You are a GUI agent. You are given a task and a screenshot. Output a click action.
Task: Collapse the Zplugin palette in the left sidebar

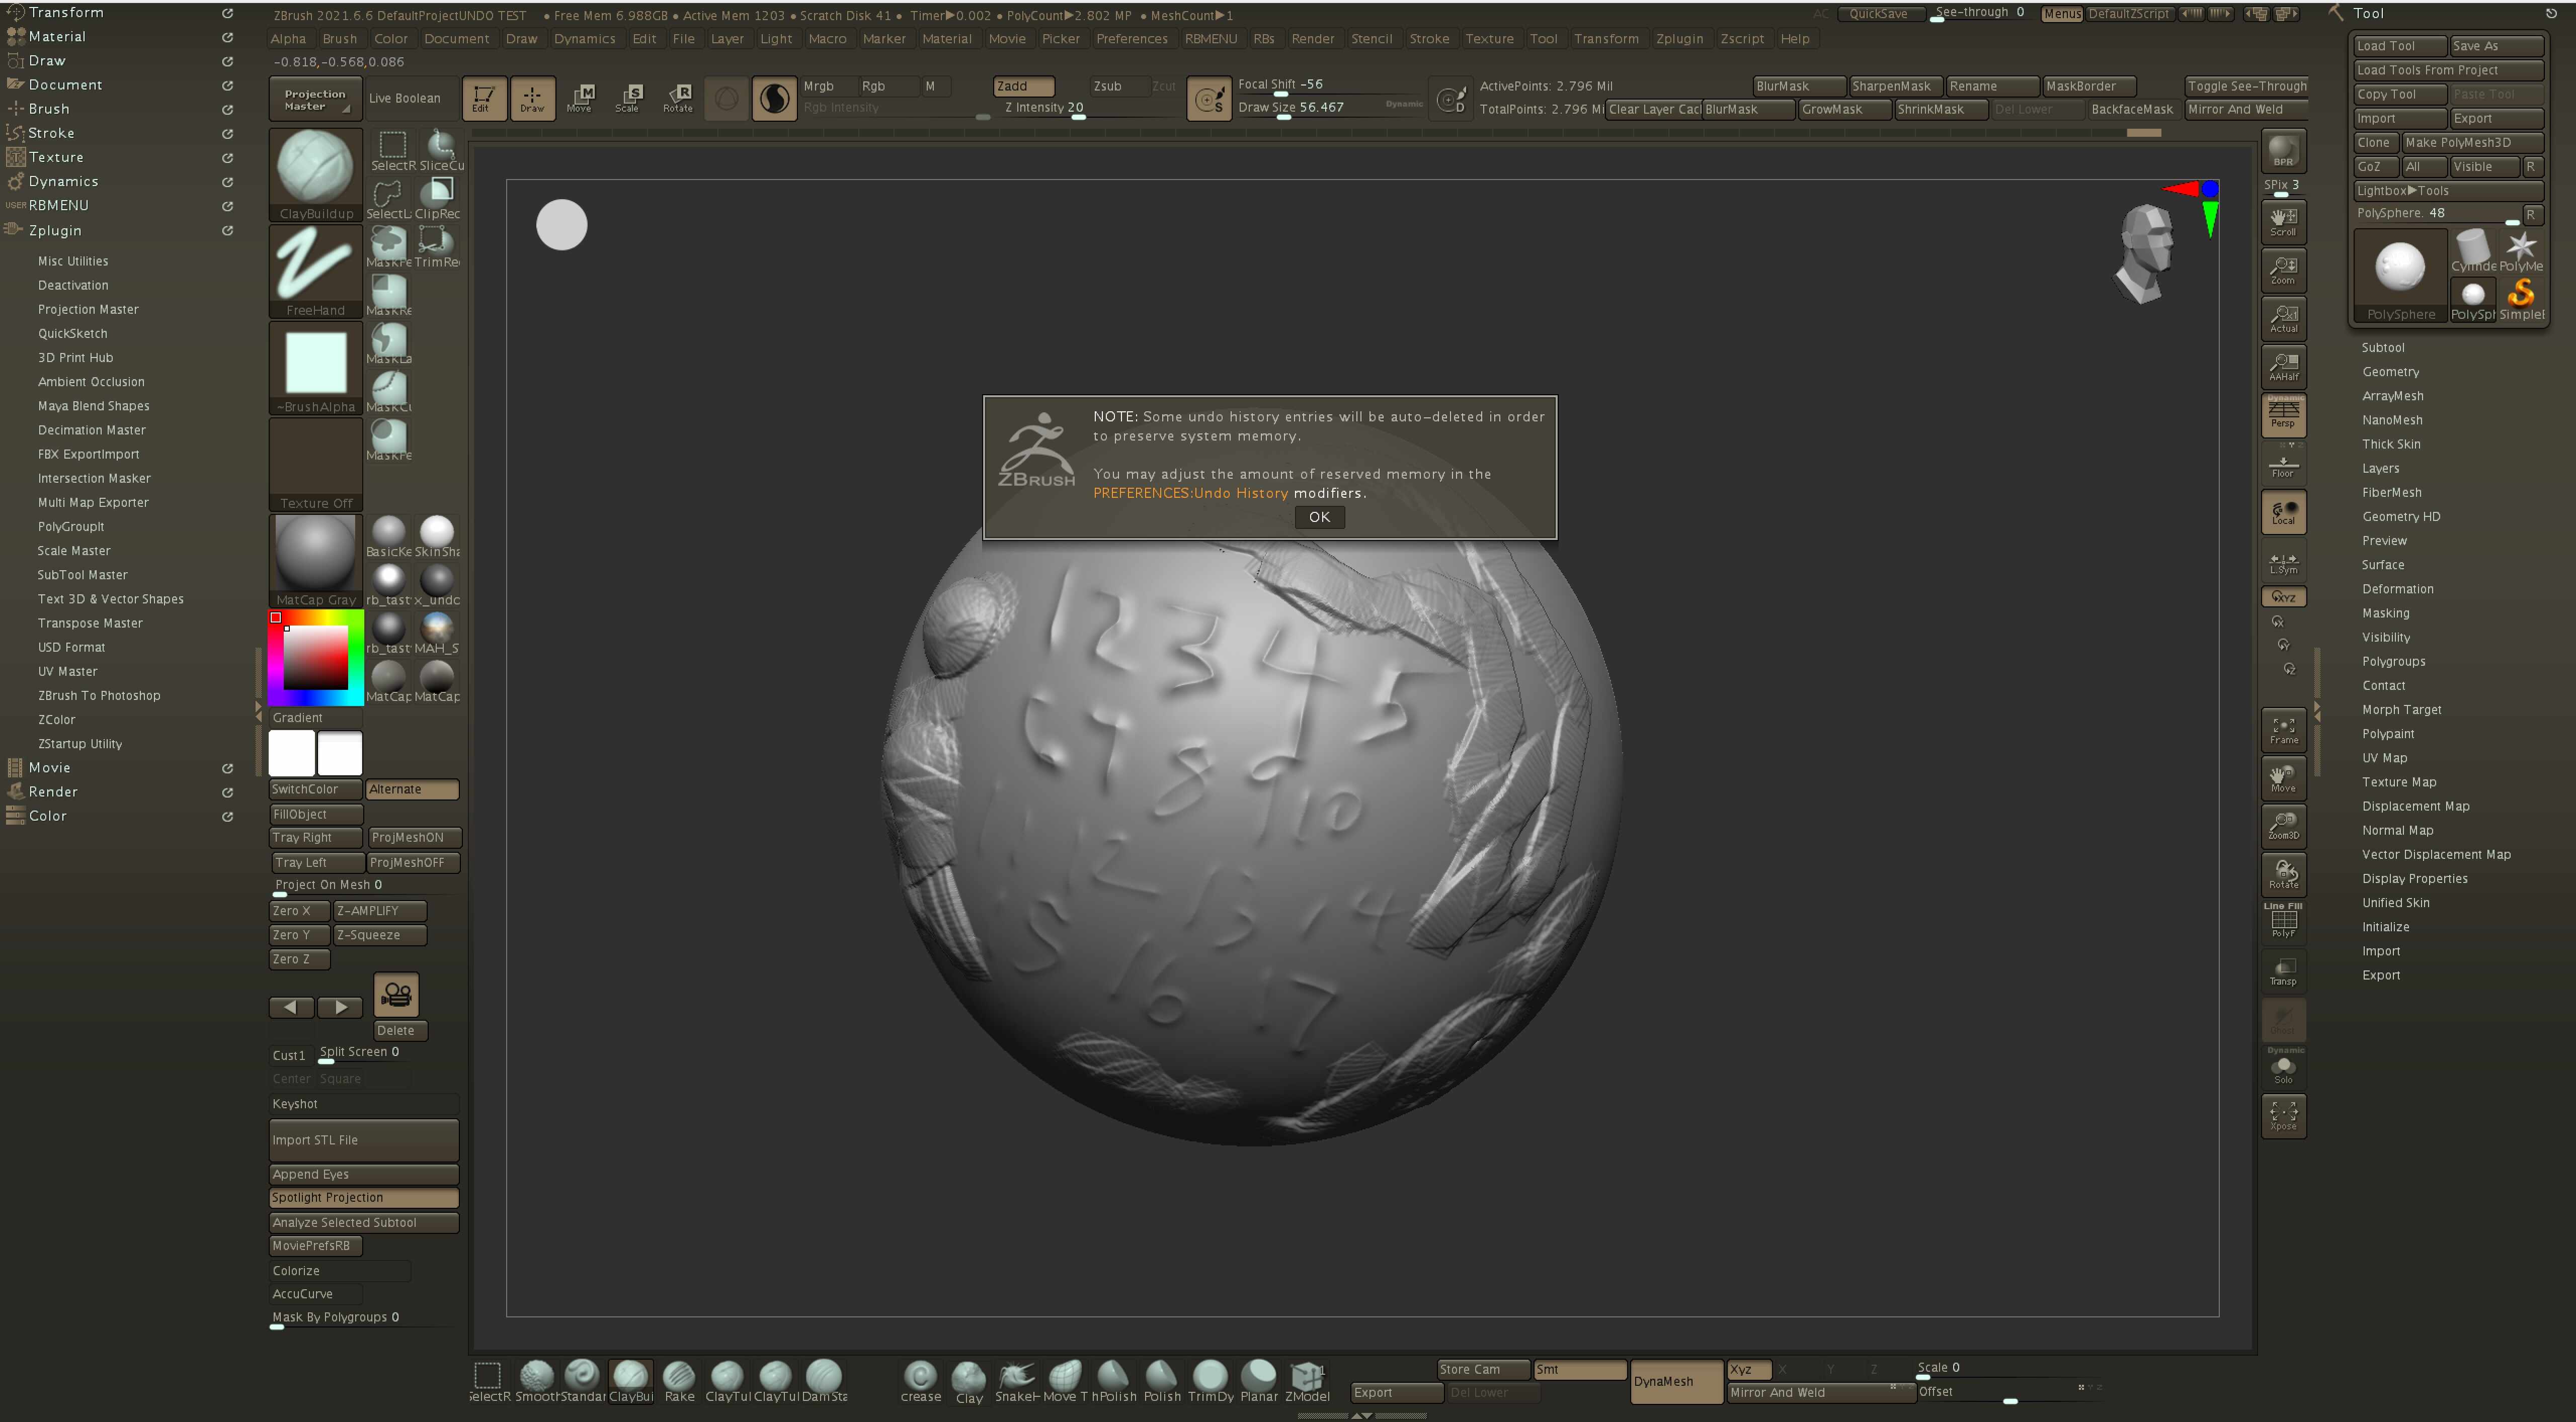point(54,230)
